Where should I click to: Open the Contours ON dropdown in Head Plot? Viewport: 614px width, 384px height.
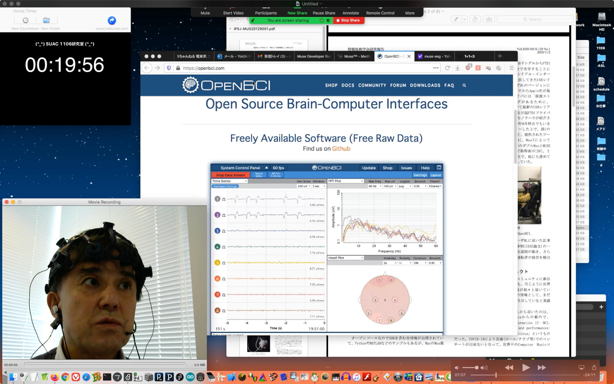coord(420,263)
